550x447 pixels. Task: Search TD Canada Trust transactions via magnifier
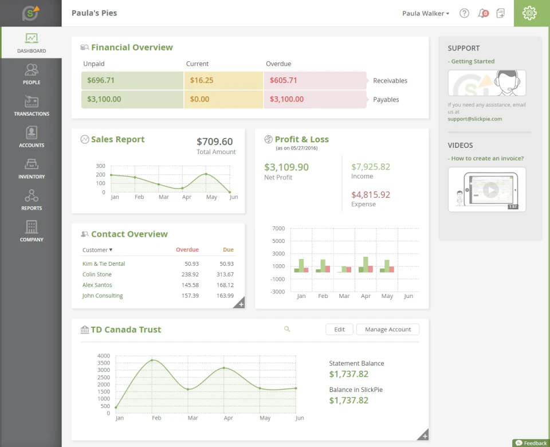tap(287, 330)
